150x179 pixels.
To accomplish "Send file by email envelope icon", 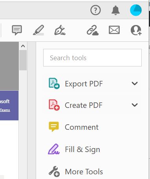I will coord(114,30).
